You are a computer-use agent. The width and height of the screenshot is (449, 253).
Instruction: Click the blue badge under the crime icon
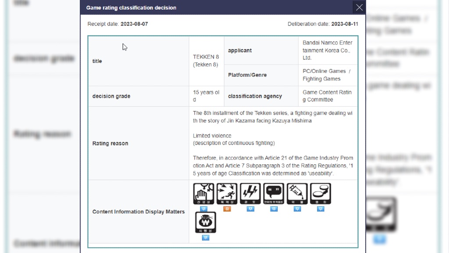coord(321,209)
